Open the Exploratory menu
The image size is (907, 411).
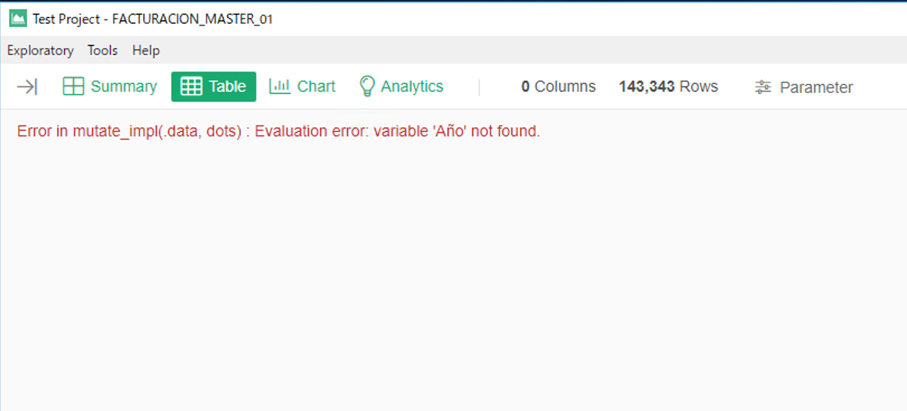coord(40,50)
